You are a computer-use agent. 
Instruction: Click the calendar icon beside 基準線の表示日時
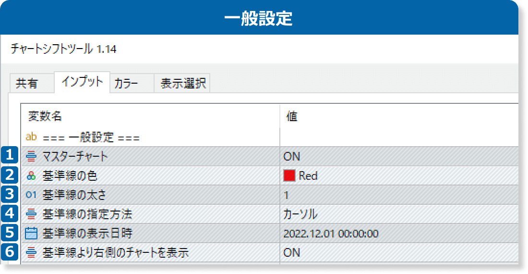click(31, 233)
